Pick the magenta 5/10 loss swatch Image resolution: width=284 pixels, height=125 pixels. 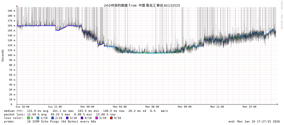pos(97,118)
